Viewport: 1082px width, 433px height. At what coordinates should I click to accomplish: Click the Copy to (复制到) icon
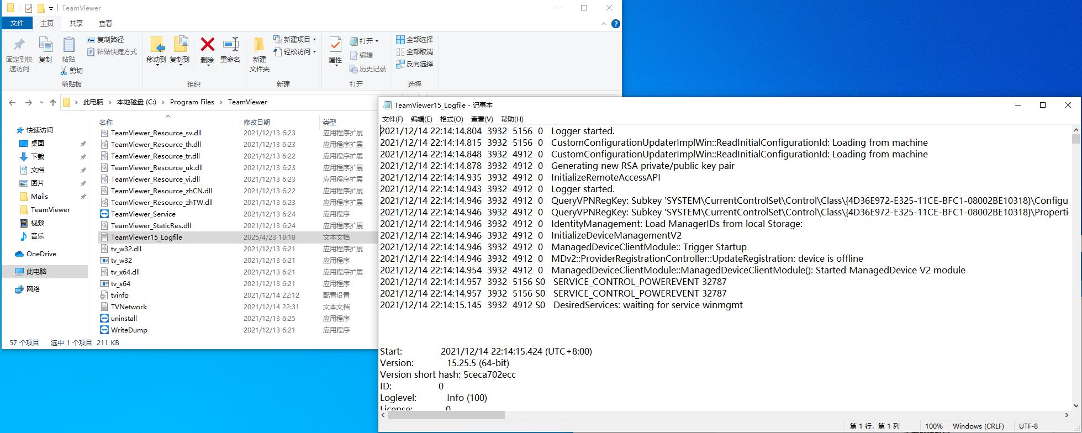180,45
